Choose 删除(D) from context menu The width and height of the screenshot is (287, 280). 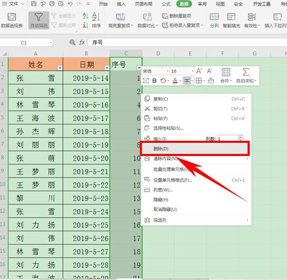(194, 149)
